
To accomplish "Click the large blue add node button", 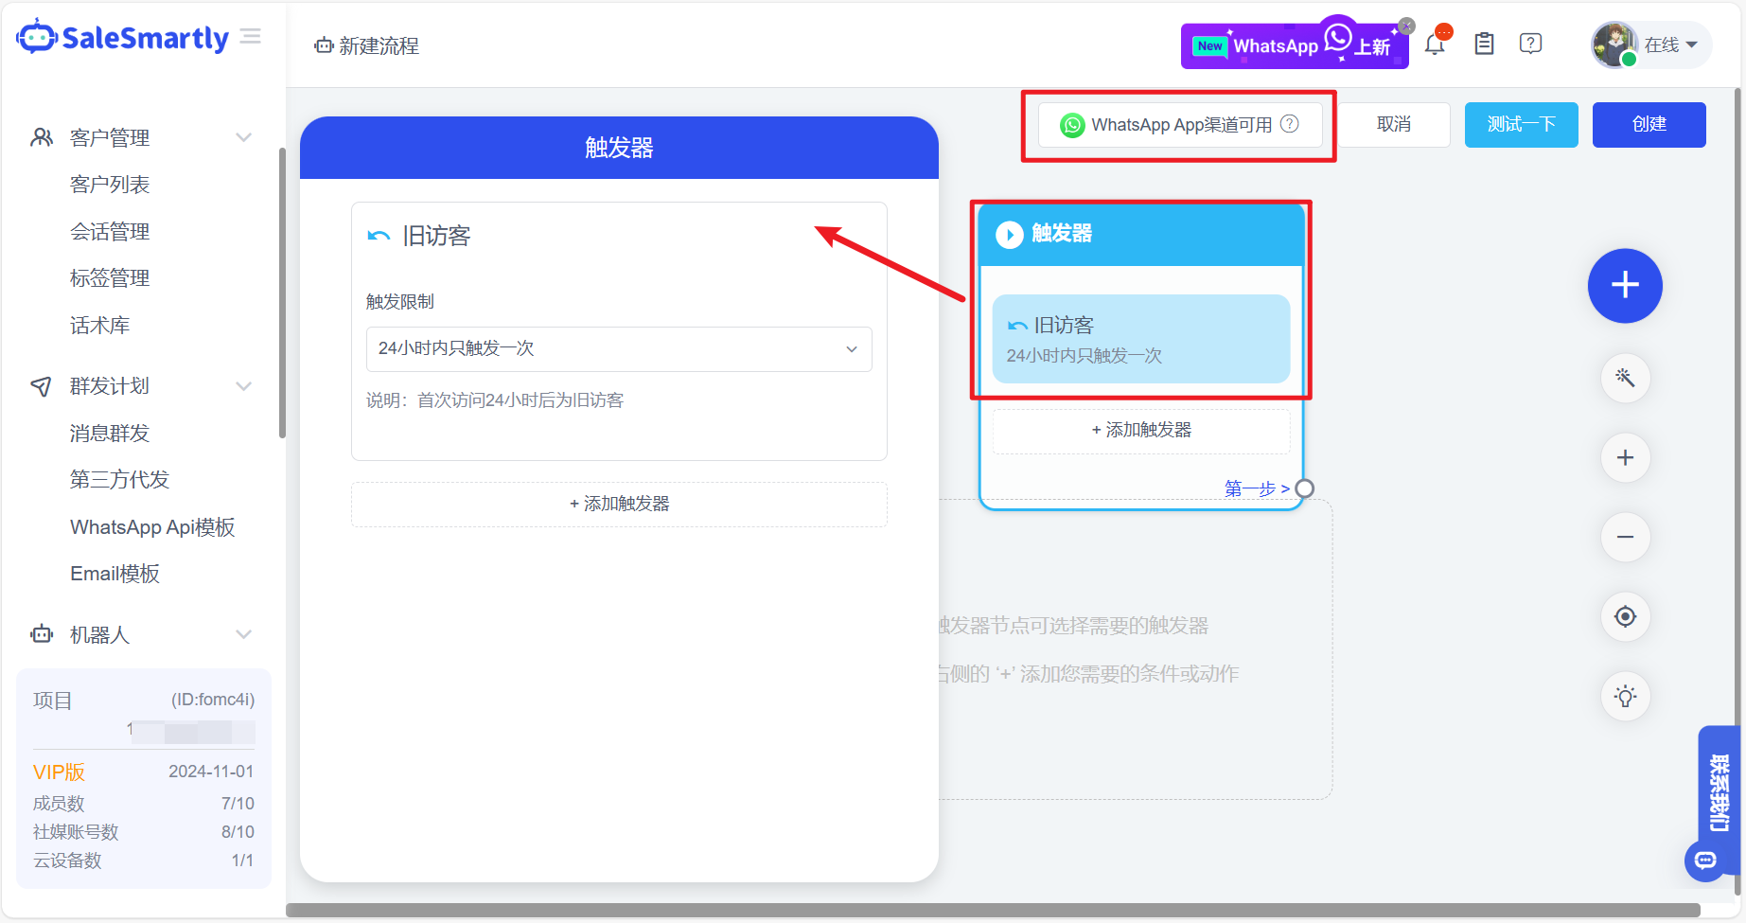I will point(1625,285).
